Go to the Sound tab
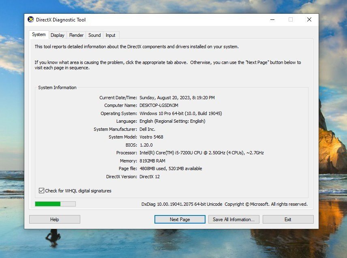Image resolution: width=347 pixels, height=258 pixels. (94, 35)
